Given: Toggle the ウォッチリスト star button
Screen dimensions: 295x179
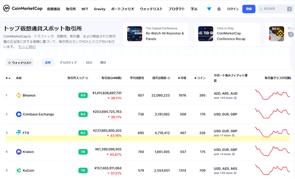Looking at the screenshot, I should point(20,62).
